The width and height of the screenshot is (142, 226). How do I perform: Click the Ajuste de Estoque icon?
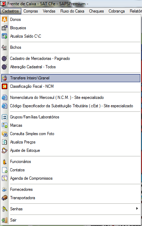click(5, 150)
